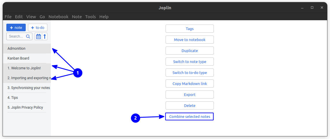Open the Go menu
The height and width of the screenshot is (139, 330).
(x=42, y=17)
